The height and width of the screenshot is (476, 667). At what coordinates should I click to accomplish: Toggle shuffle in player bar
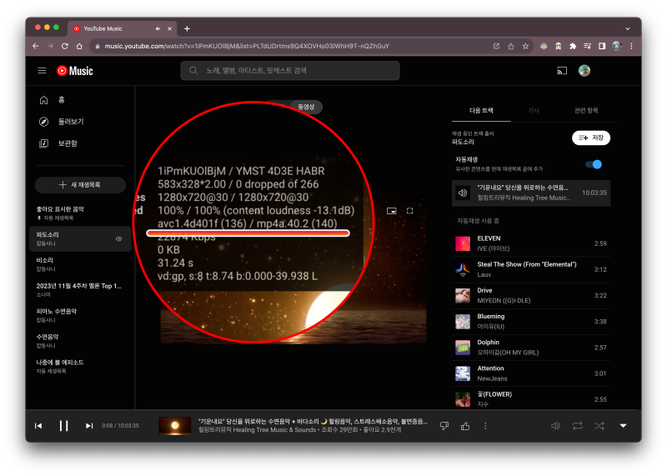click(x=599, y=426)
